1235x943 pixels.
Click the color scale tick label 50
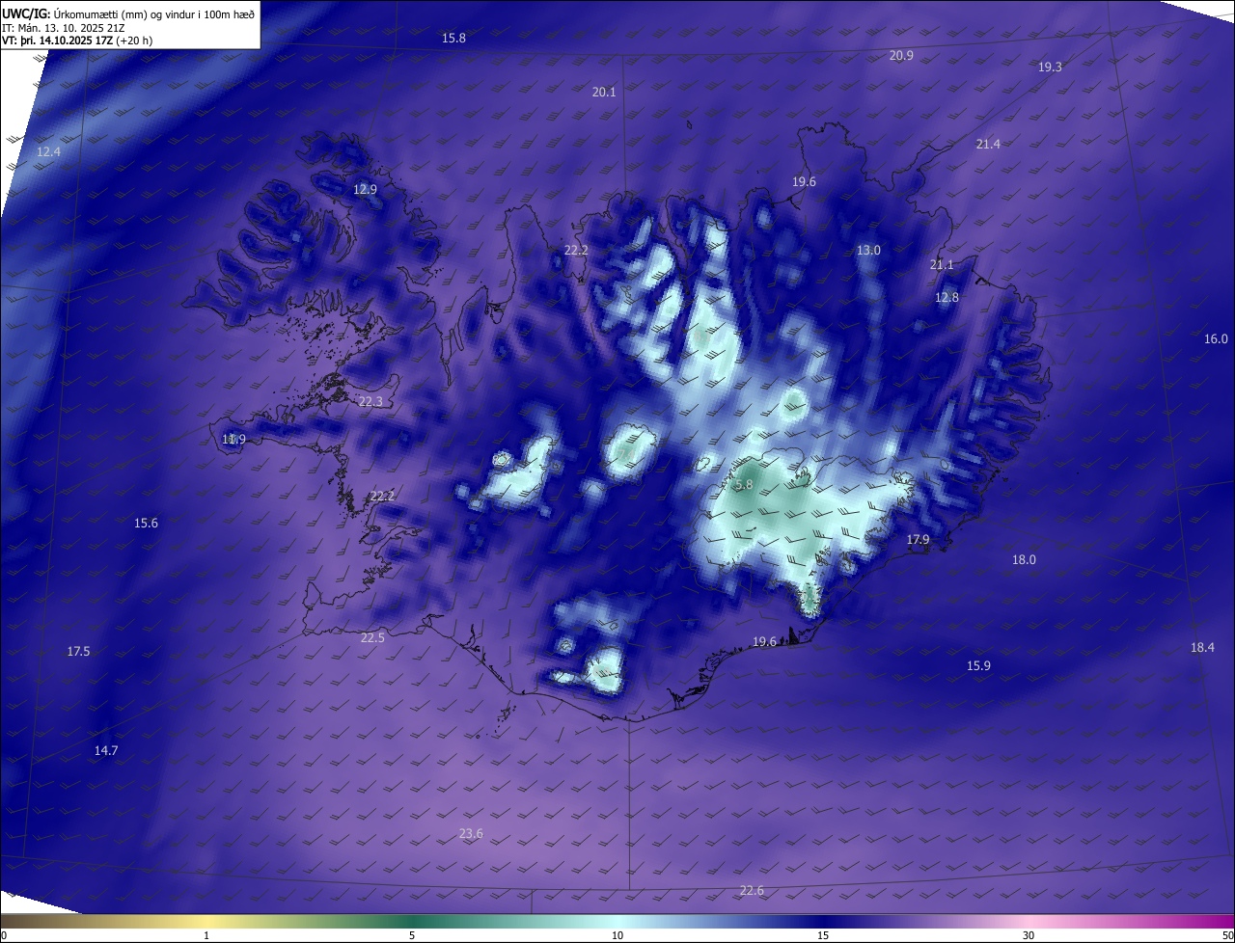pos(1227,935)
